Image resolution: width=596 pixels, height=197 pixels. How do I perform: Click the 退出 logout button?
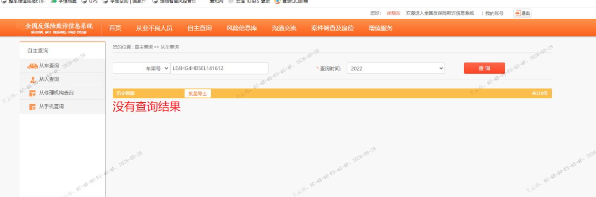(522, 13)
